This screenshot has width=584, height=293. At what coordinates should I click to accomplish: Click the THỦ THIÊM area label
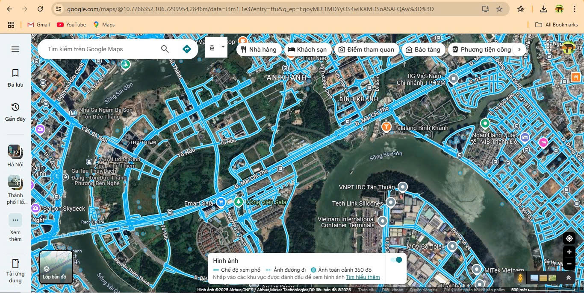click(x=143, y=142)
